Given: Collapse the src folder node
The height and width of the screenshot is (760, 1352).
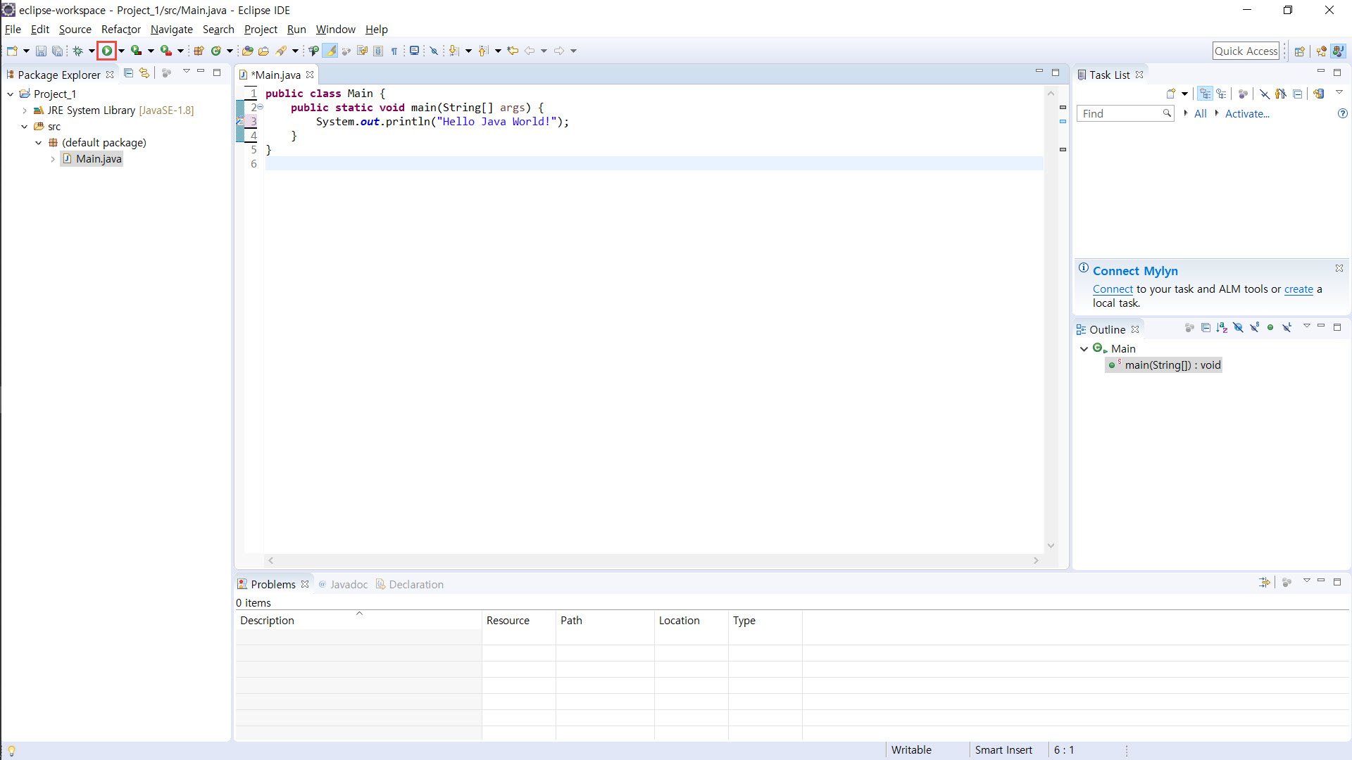Looking at the screenshot, I should 25,127.
